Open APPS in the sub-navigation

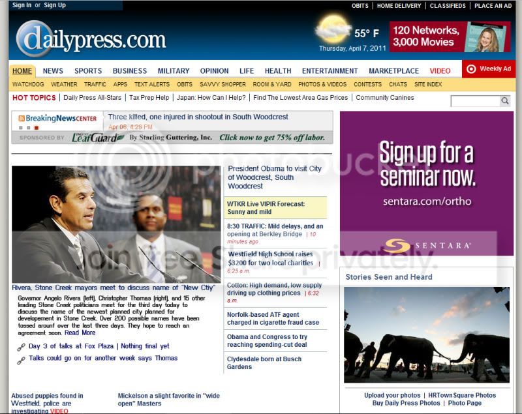click(x=120, y=85)
